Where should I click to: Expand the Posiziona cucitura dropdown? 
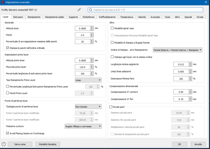[x=83, y=126]
